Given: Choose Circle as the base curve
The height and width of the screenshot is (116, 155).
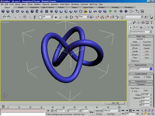Looking at the screenshot, I should tap(142, 90).
